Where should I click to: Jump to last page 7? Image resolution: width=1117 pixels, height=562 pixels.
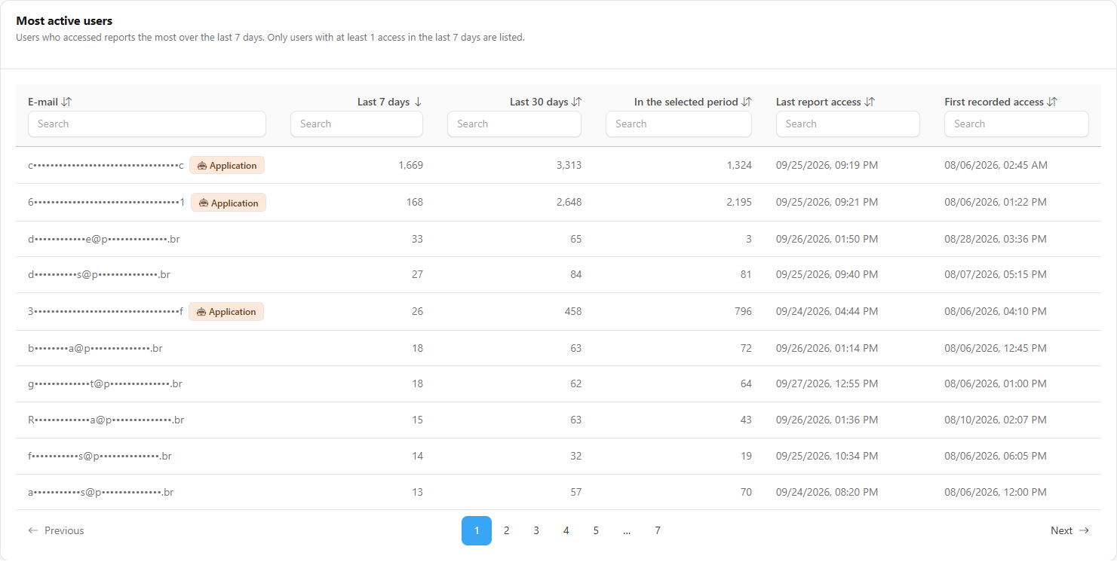pos(658,530)
